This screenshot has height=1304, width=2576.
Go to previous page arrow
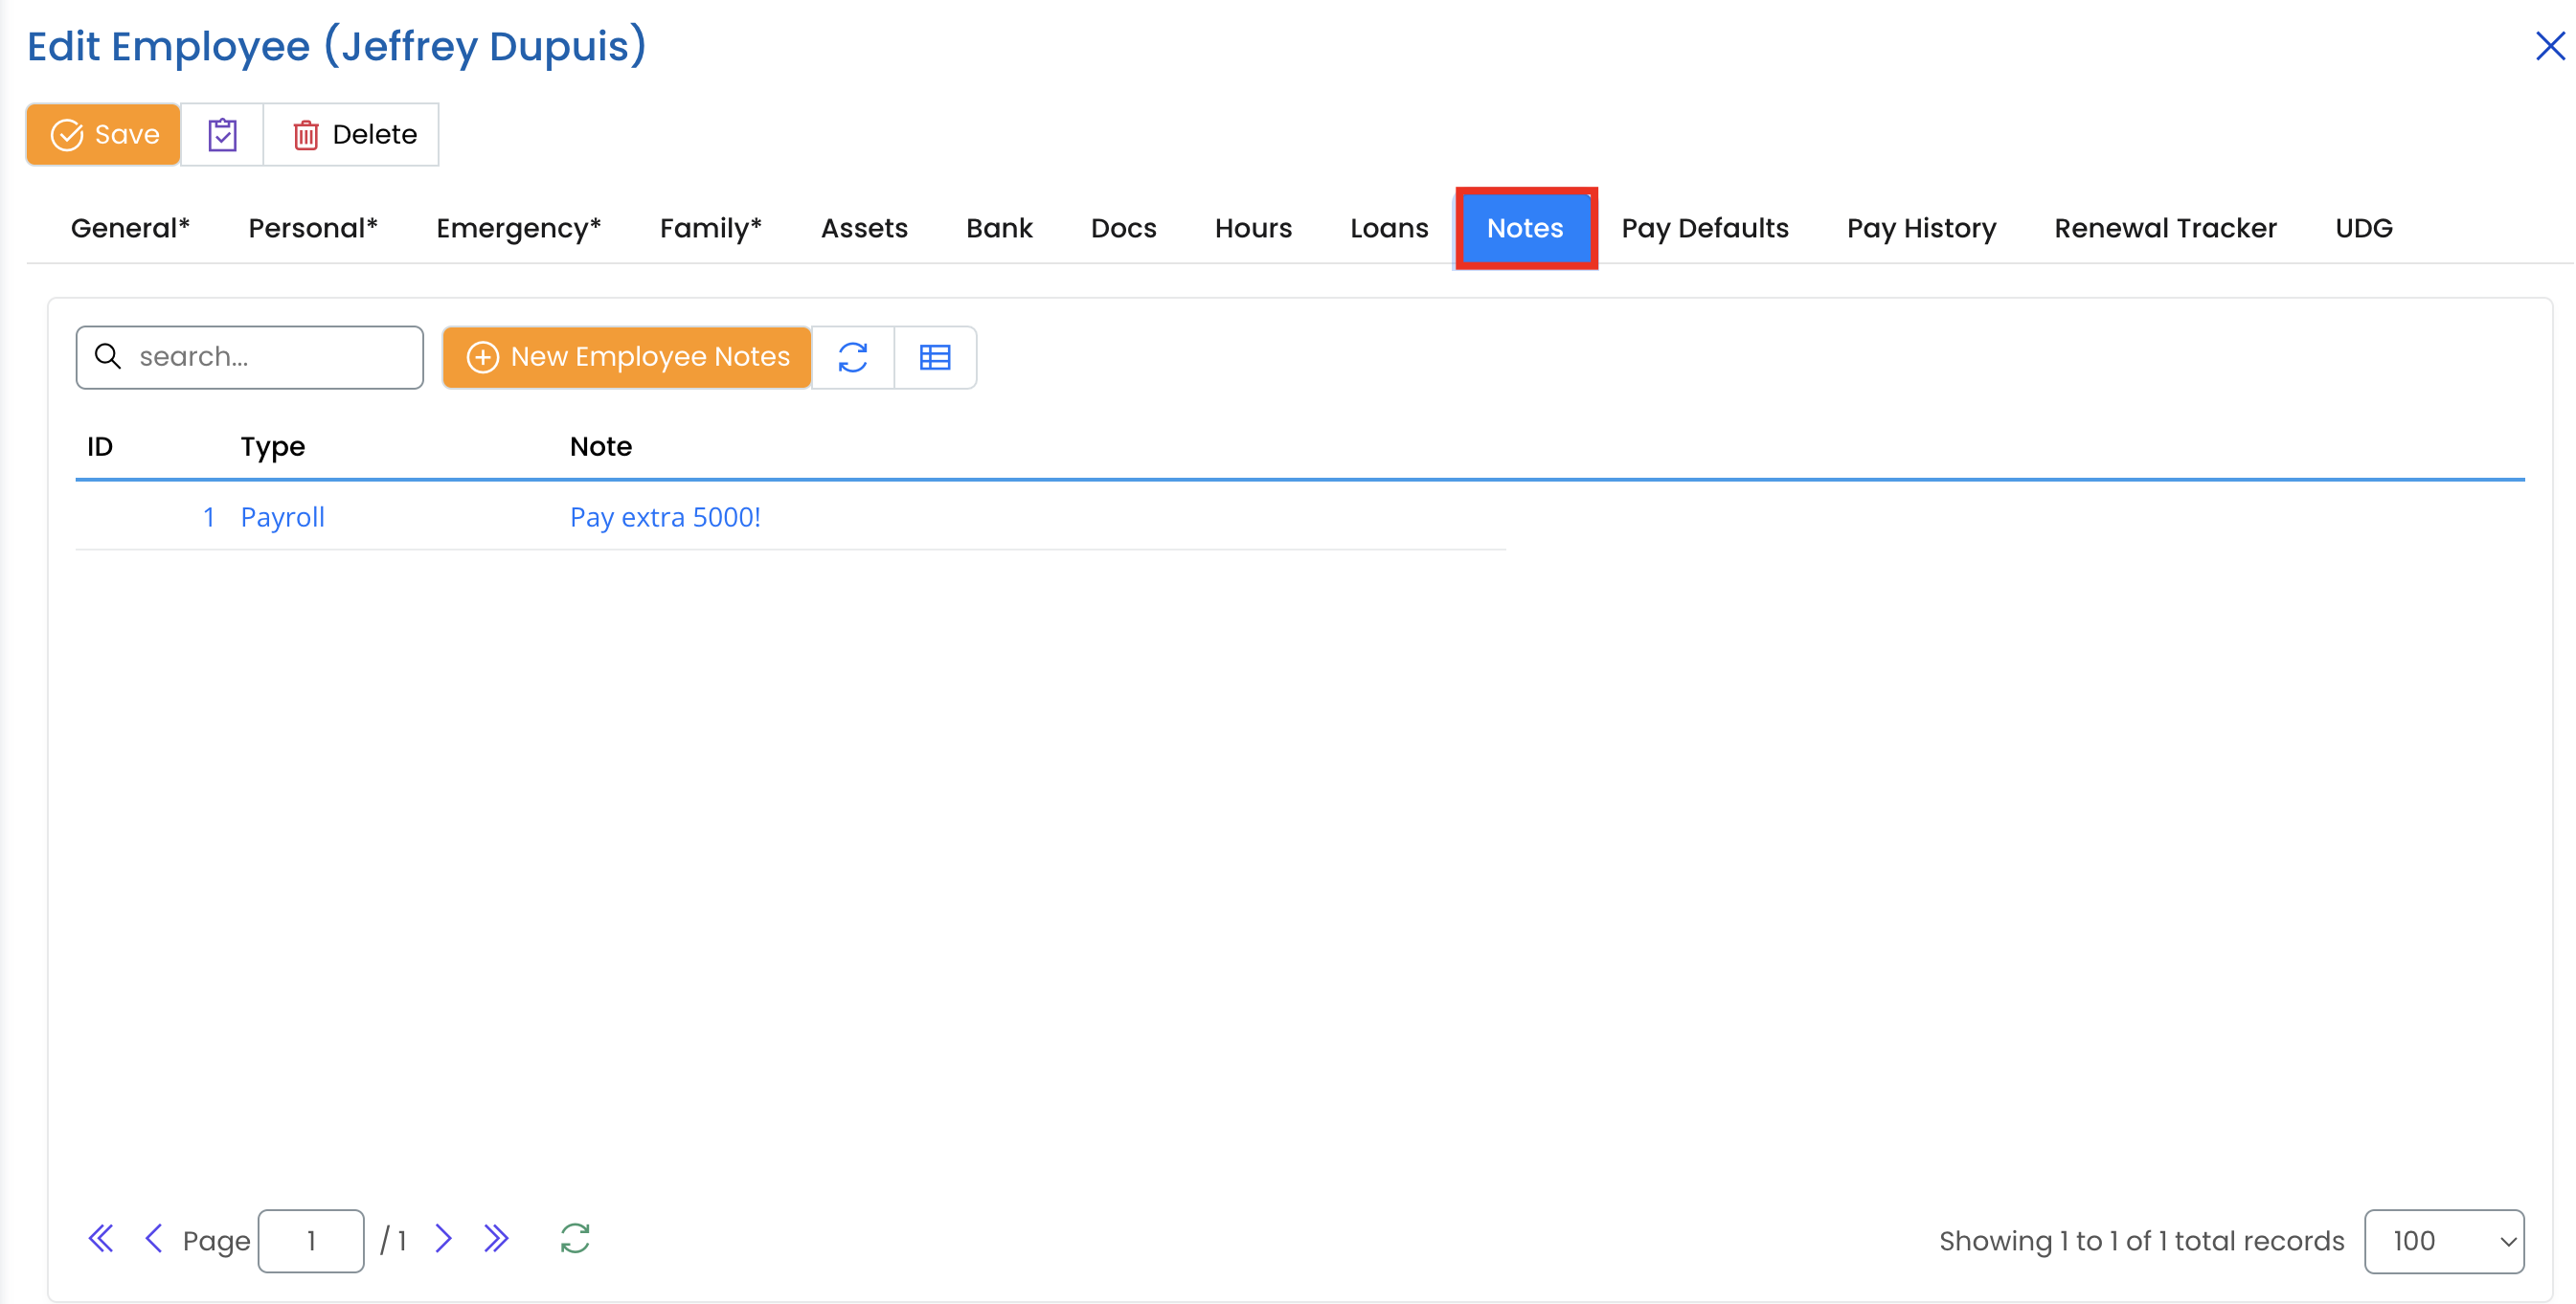click(x=153, y=1239)
